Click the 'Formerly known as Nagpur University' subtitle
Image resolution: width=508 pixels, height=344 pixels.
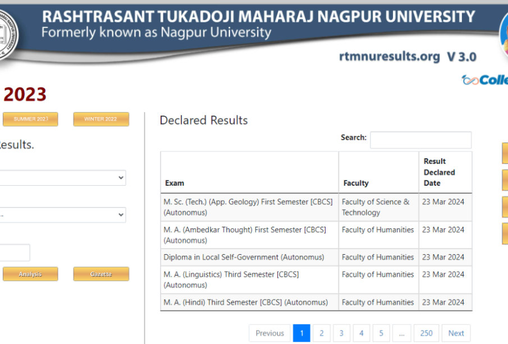point(156,33)
